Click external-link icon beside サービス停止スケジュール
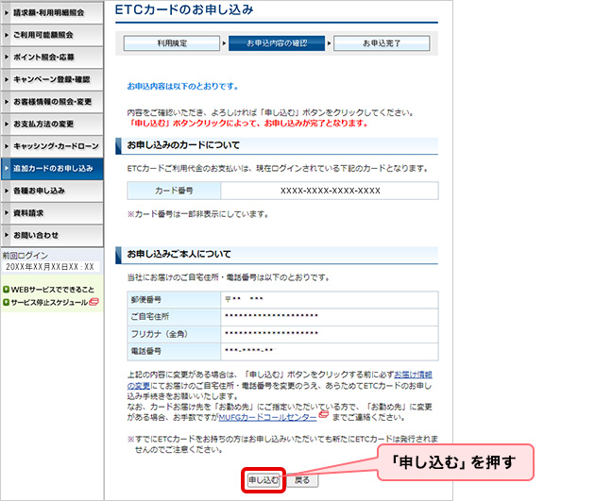The height and width of the screenshot is (501, 595). 93,302
